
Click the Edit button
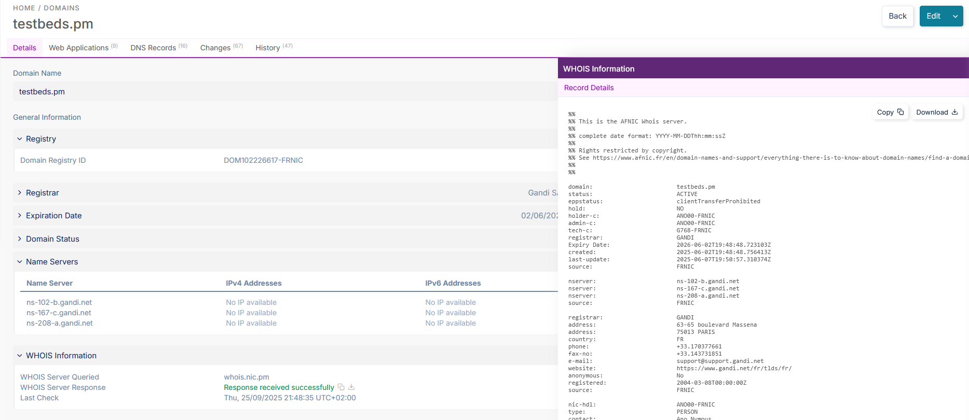point(933,16)
